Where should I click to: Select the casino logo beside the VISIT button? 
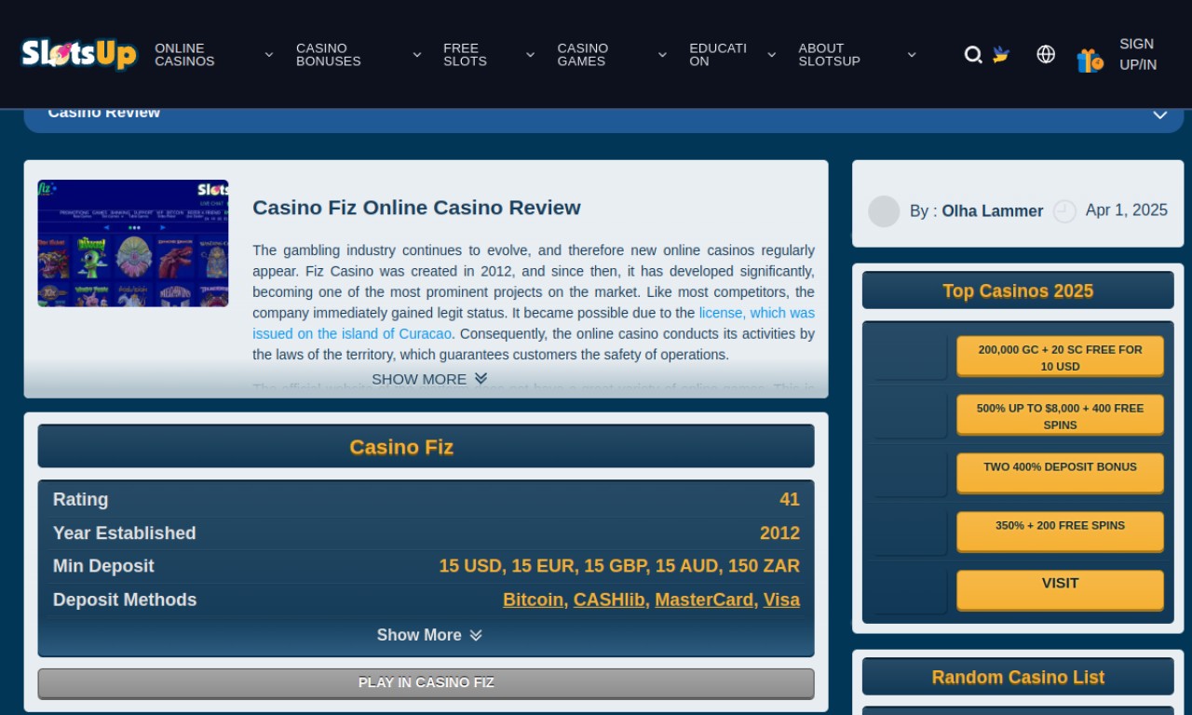click(910, 590)
